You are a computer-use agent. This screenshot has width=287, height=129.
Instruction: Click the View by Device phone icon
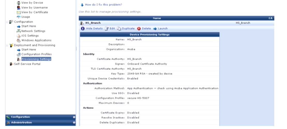pos(19,3)
